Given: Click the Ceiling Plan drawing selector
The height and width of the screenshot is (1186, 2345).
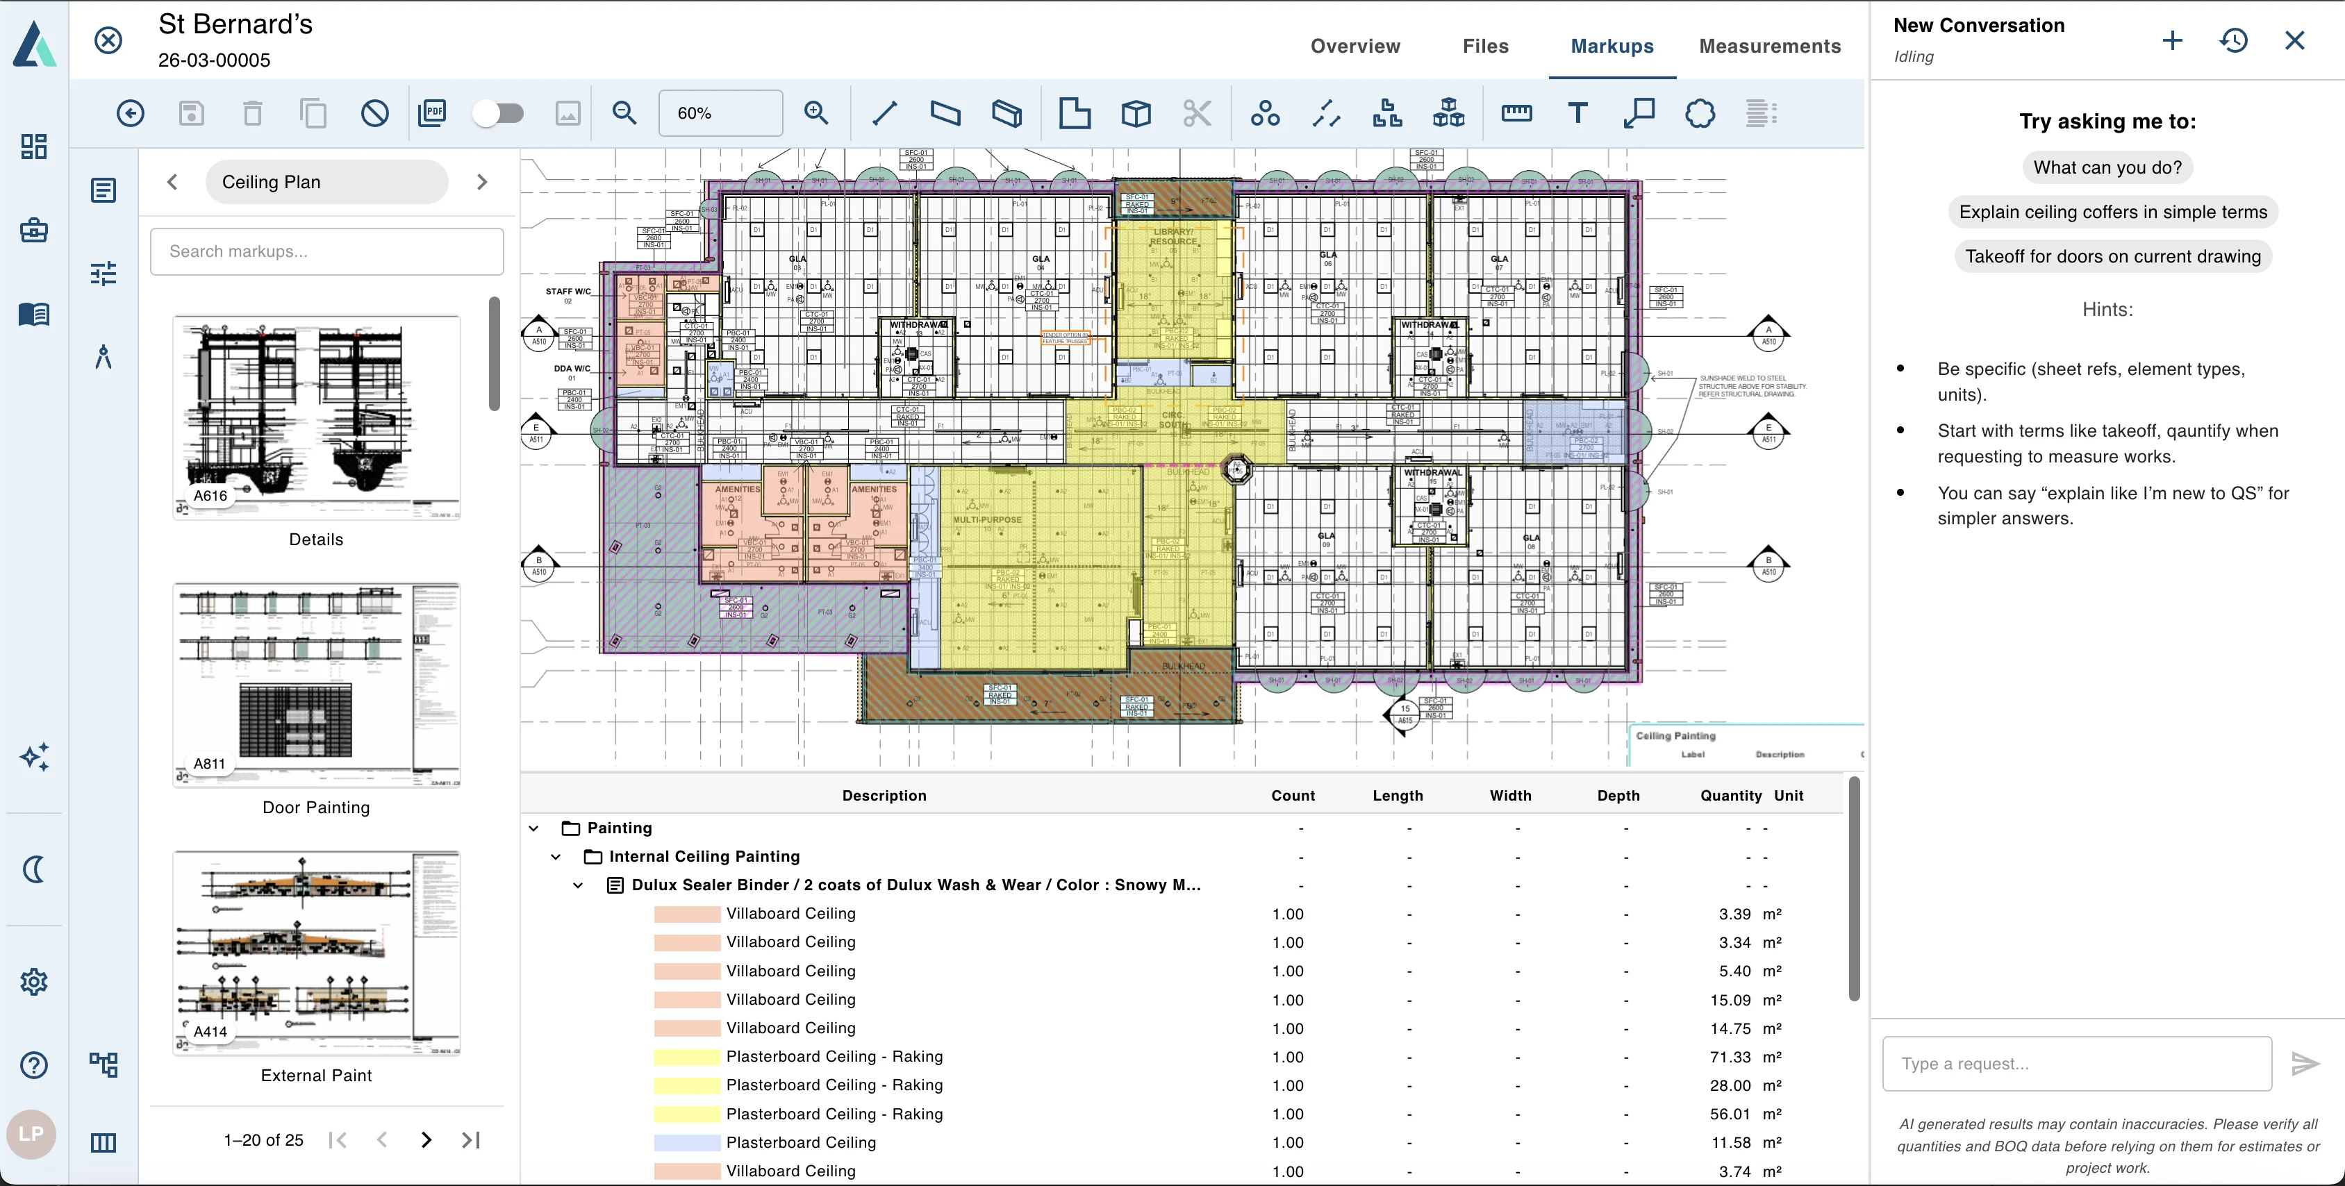Looking at the screenshot, I should tap(326, 182).
